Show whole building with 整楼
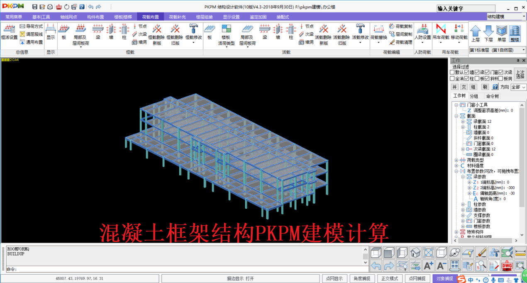This screenshot has height=283, width=527. click(515, 34)
